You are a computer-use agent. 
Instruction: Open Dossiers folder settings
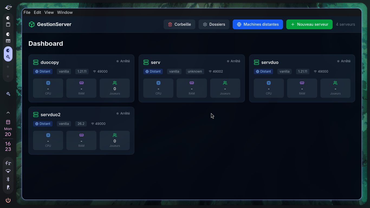tap(214, 24)
